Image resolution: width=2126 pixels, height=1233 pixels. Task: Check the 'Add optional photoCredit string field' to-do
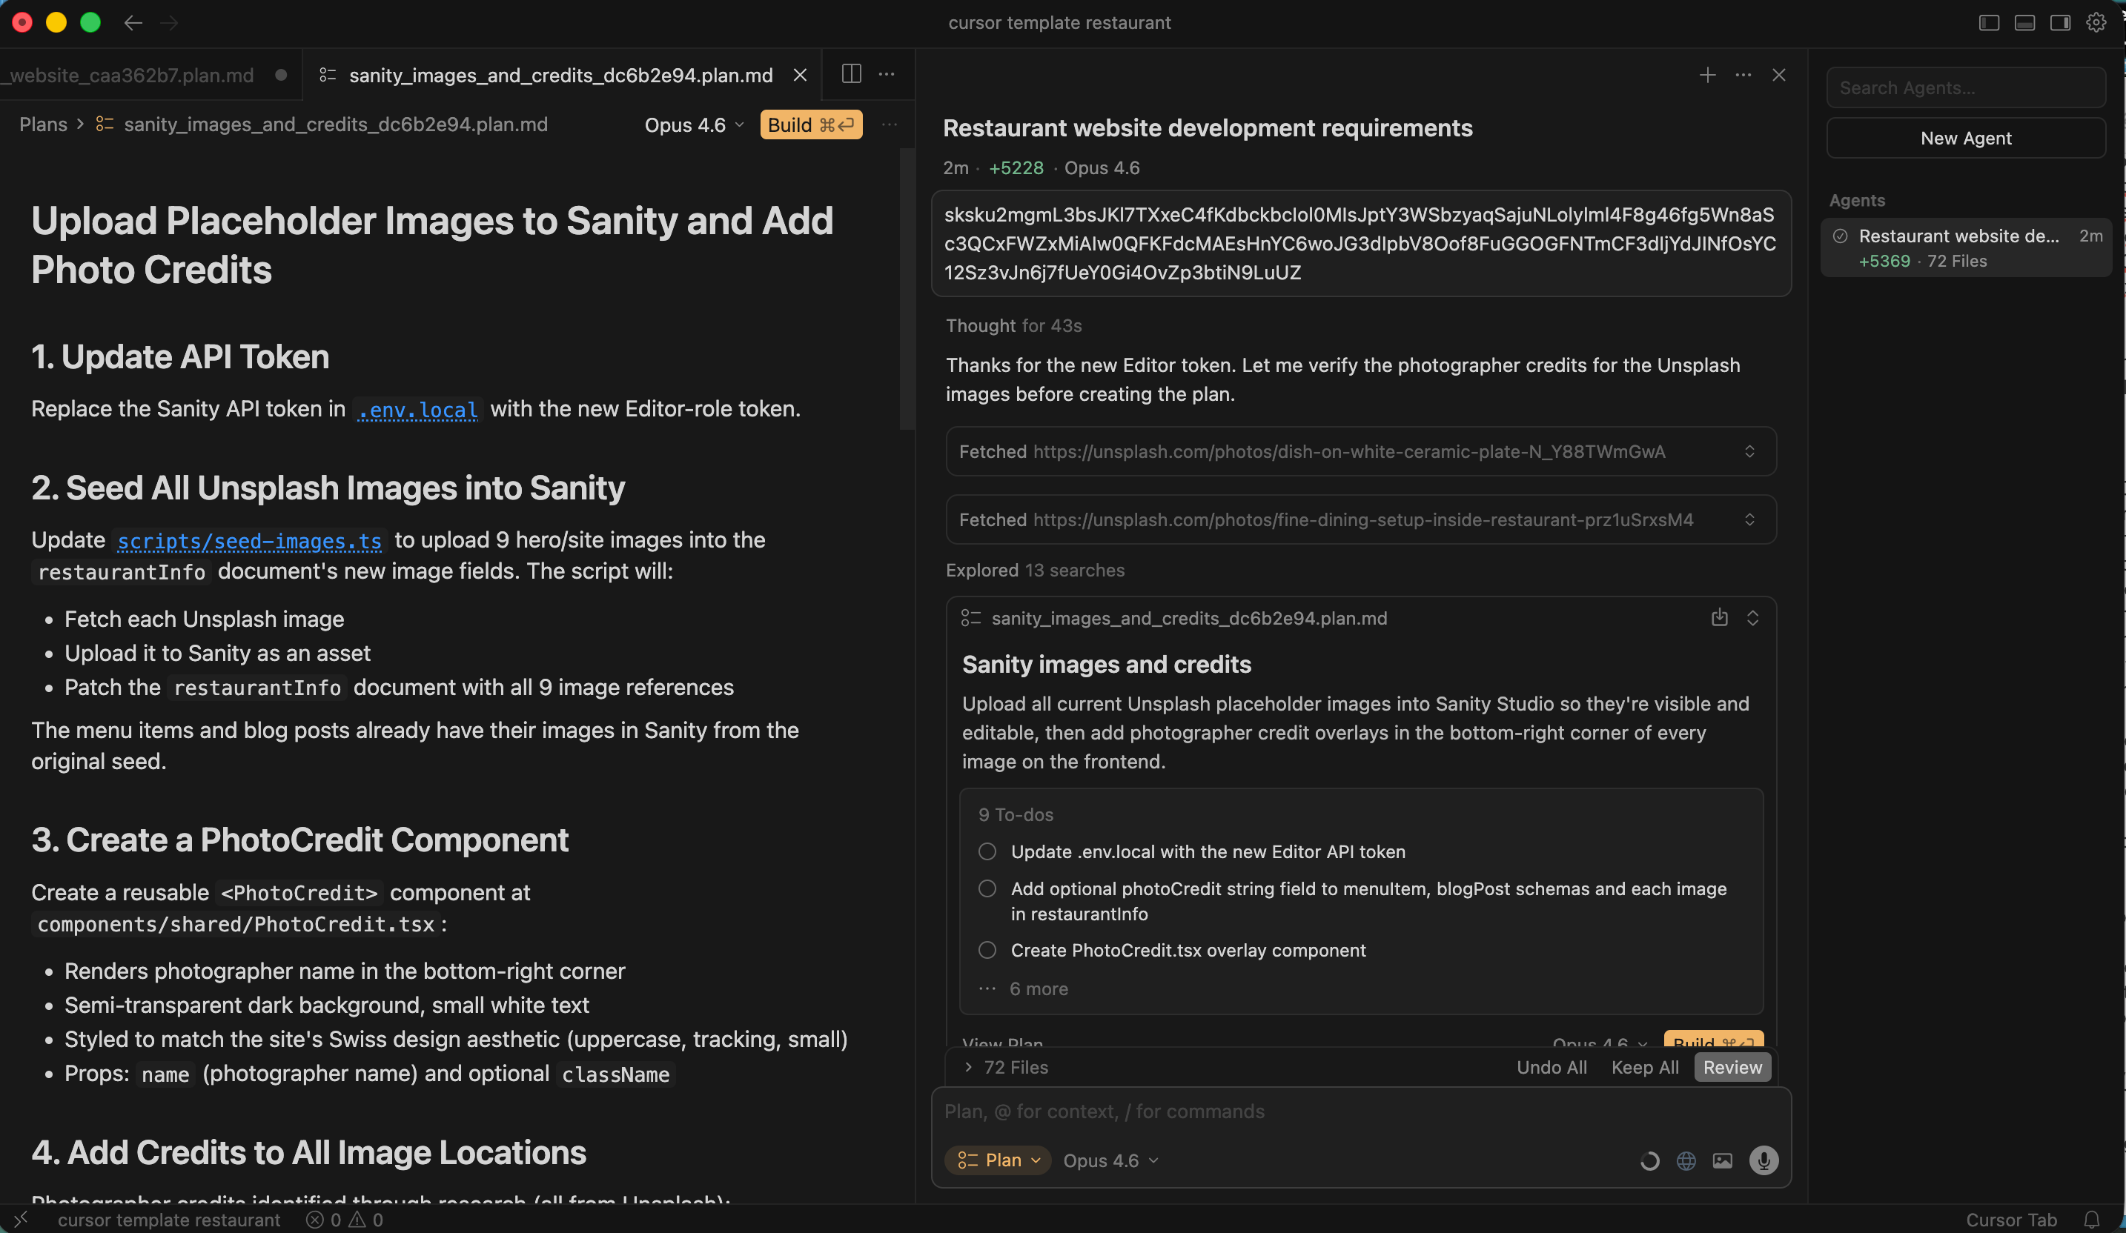point(987,889)
